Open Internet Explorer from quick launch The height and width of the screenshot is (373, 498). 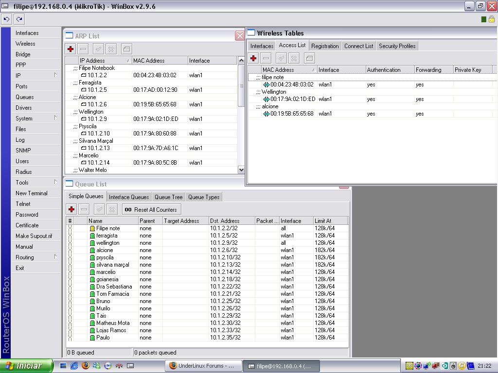click(74, 366)
